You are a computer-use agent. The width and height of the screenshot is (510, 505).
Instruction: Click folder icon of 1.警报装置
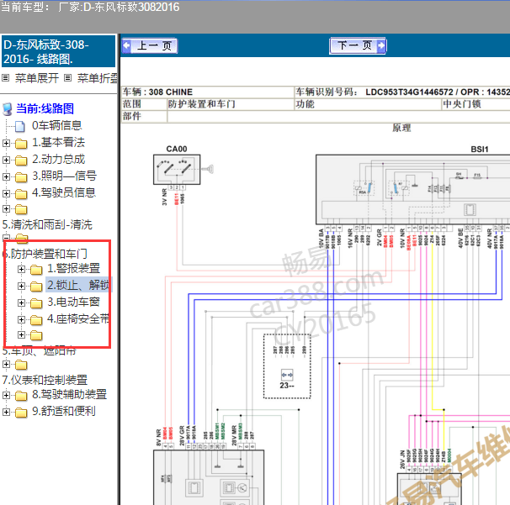coord(36,269)
